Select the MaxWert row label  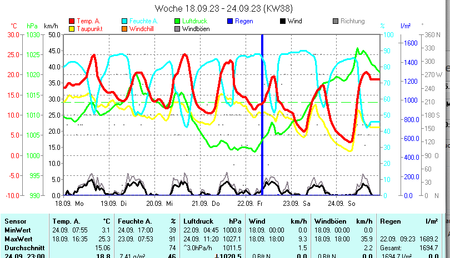(x=17, y=238)
